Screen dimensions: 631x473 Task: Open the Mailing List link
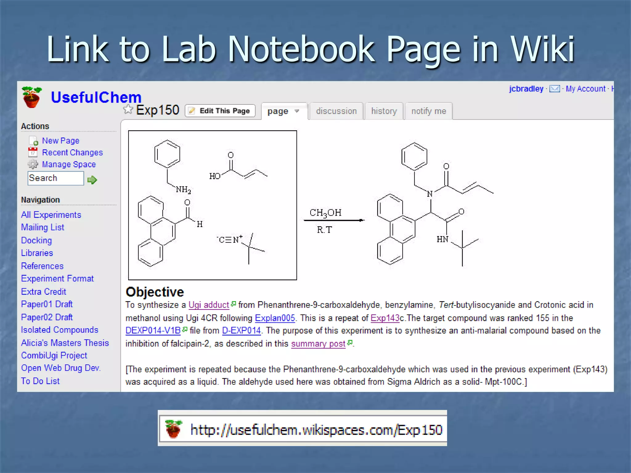pyautogui.click(x=43, y=227)
